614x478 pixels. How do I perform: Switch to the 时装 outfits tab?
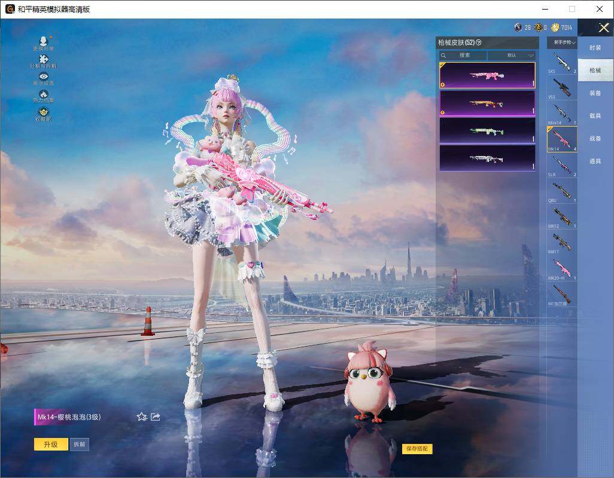pos(595,48)
